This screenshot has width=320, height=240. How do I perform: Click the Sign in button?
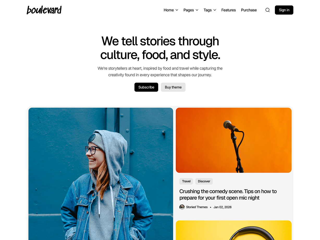(x=284, y=10)
